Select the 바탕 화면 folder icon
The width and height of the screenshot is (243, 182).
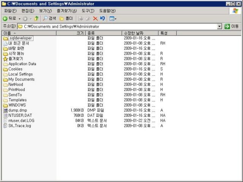point(5,49)
